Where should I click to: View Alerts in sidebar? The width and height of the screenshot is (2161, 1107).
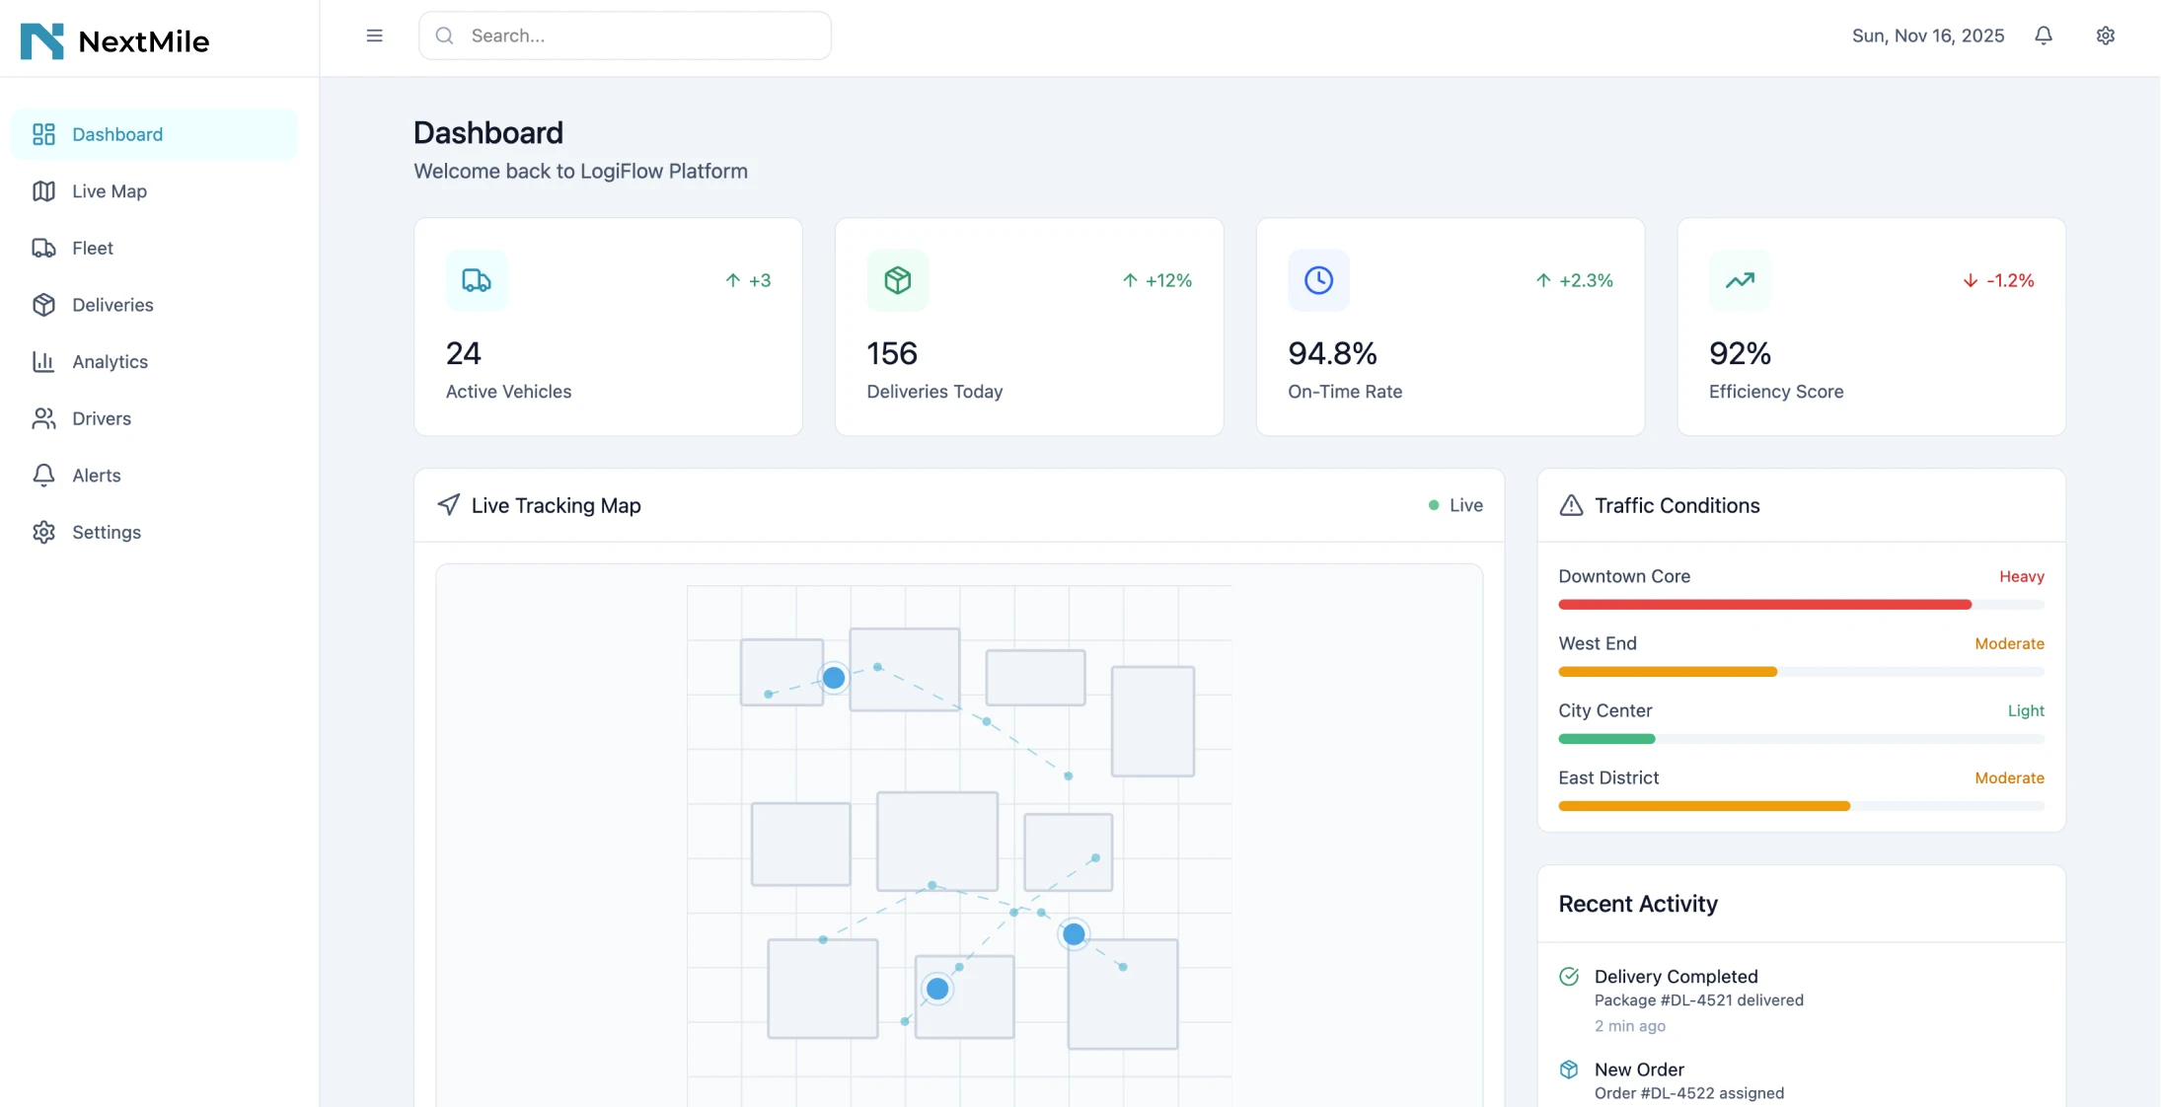click(96, 476)
